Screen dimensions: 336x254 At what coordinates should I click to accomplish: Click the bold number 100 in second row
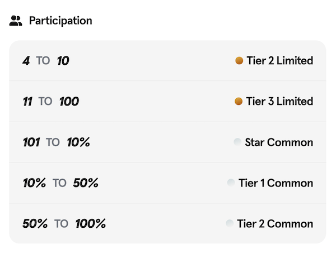tap(69, 102)
